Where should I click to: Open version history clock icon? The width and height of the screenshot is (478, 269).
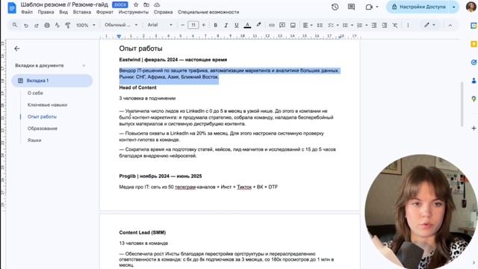click(x=335, y=7)
